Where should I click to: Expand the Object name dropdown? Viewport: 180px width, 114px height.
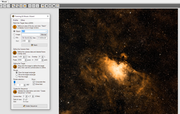click(x=46, y=31)
